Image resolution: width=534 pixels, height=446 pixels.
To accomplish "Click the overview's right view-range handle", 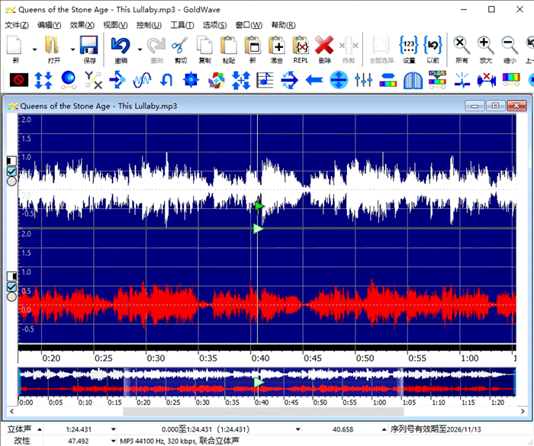I will click(x=402, y=382).
